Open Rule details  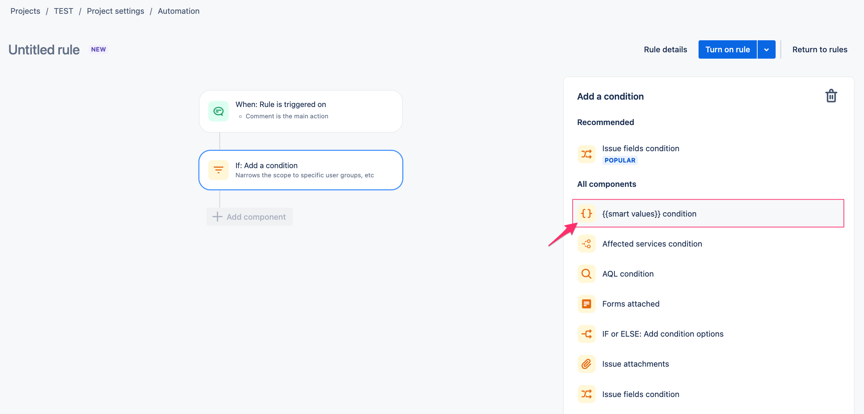click(665, 49)
